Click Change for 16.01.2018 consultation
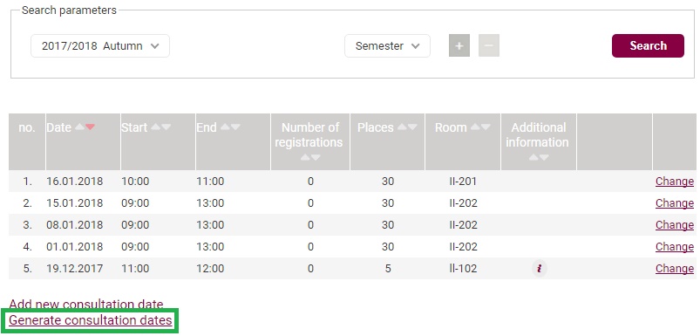 tap(675, 182)
